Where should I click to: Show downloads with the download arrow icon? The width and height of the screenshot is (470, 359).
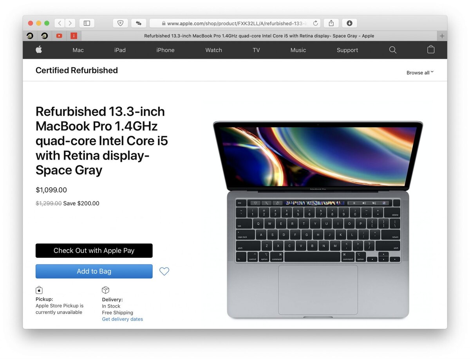point(349,23)
